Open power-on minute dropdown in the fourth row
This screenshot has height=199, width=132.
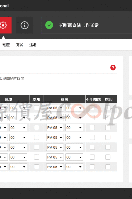[18, 137]
